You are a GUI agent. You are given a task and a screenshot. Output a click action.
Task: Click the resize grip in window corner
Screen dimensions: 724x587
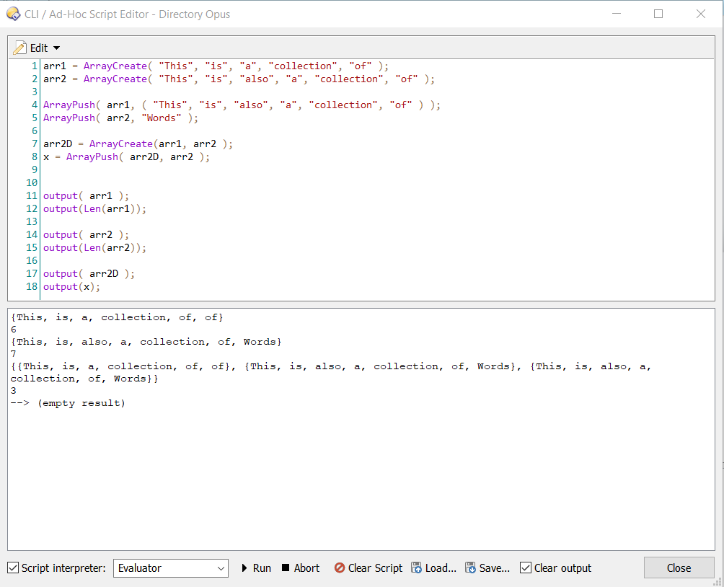(x=718, y=581)
